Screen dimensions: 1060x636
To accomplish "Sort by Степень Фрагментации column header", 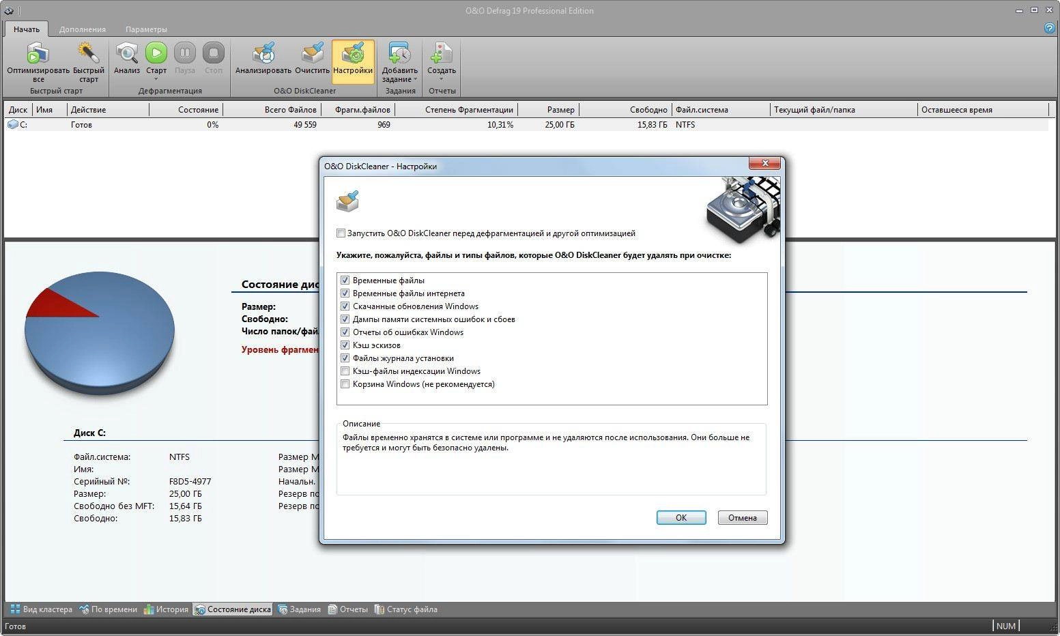I will [456, 110].
